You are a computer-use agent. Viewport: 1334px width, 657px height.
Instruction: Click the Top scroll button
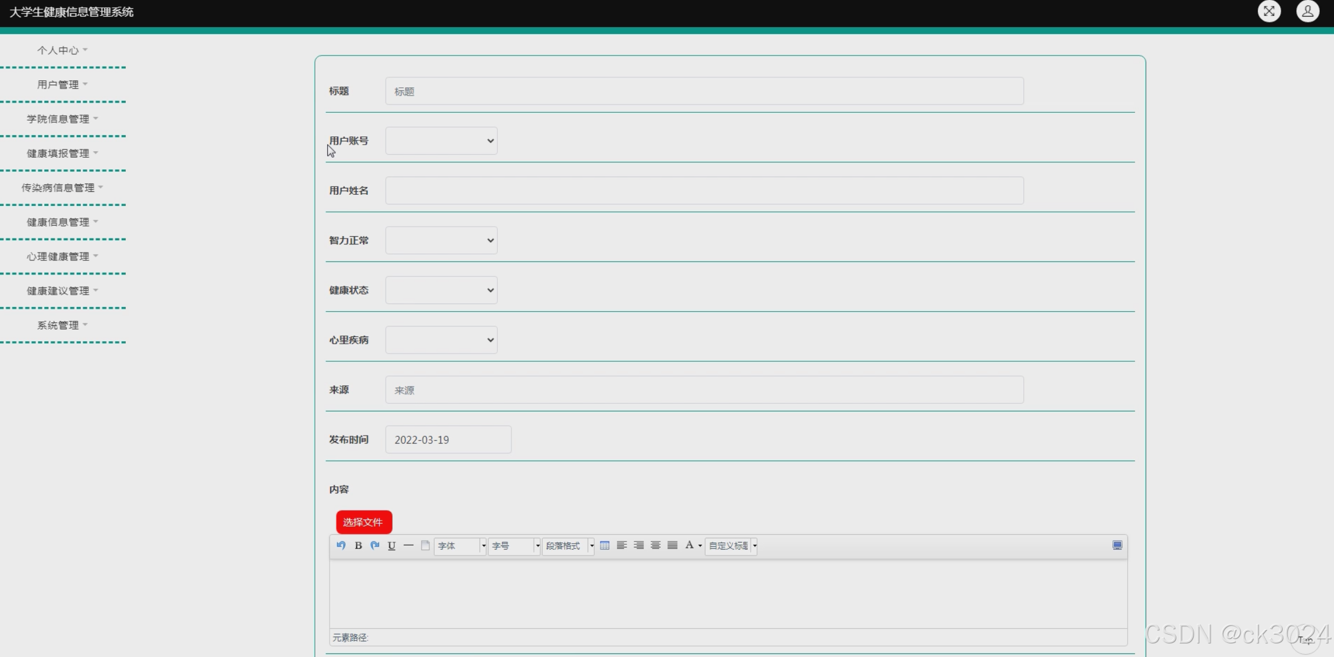1305,640
